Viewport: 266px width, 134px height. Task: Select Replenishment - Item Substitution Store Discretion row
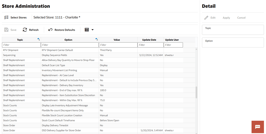(x=99, y=95)
